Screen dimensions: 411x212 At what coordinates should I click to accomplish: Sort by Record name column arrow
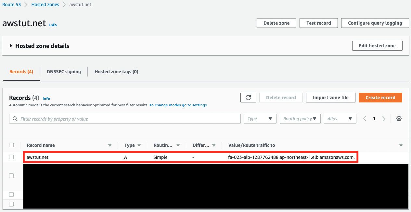[110, 145]
